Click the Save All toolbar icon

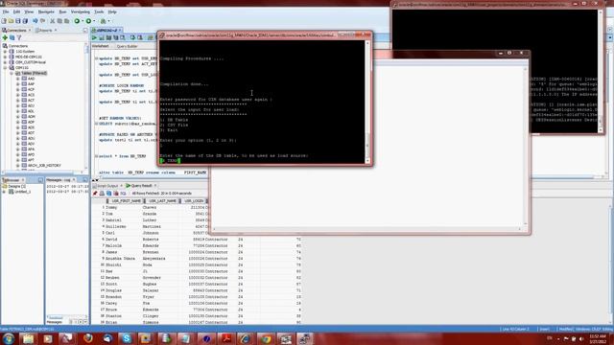pos(26,21)
